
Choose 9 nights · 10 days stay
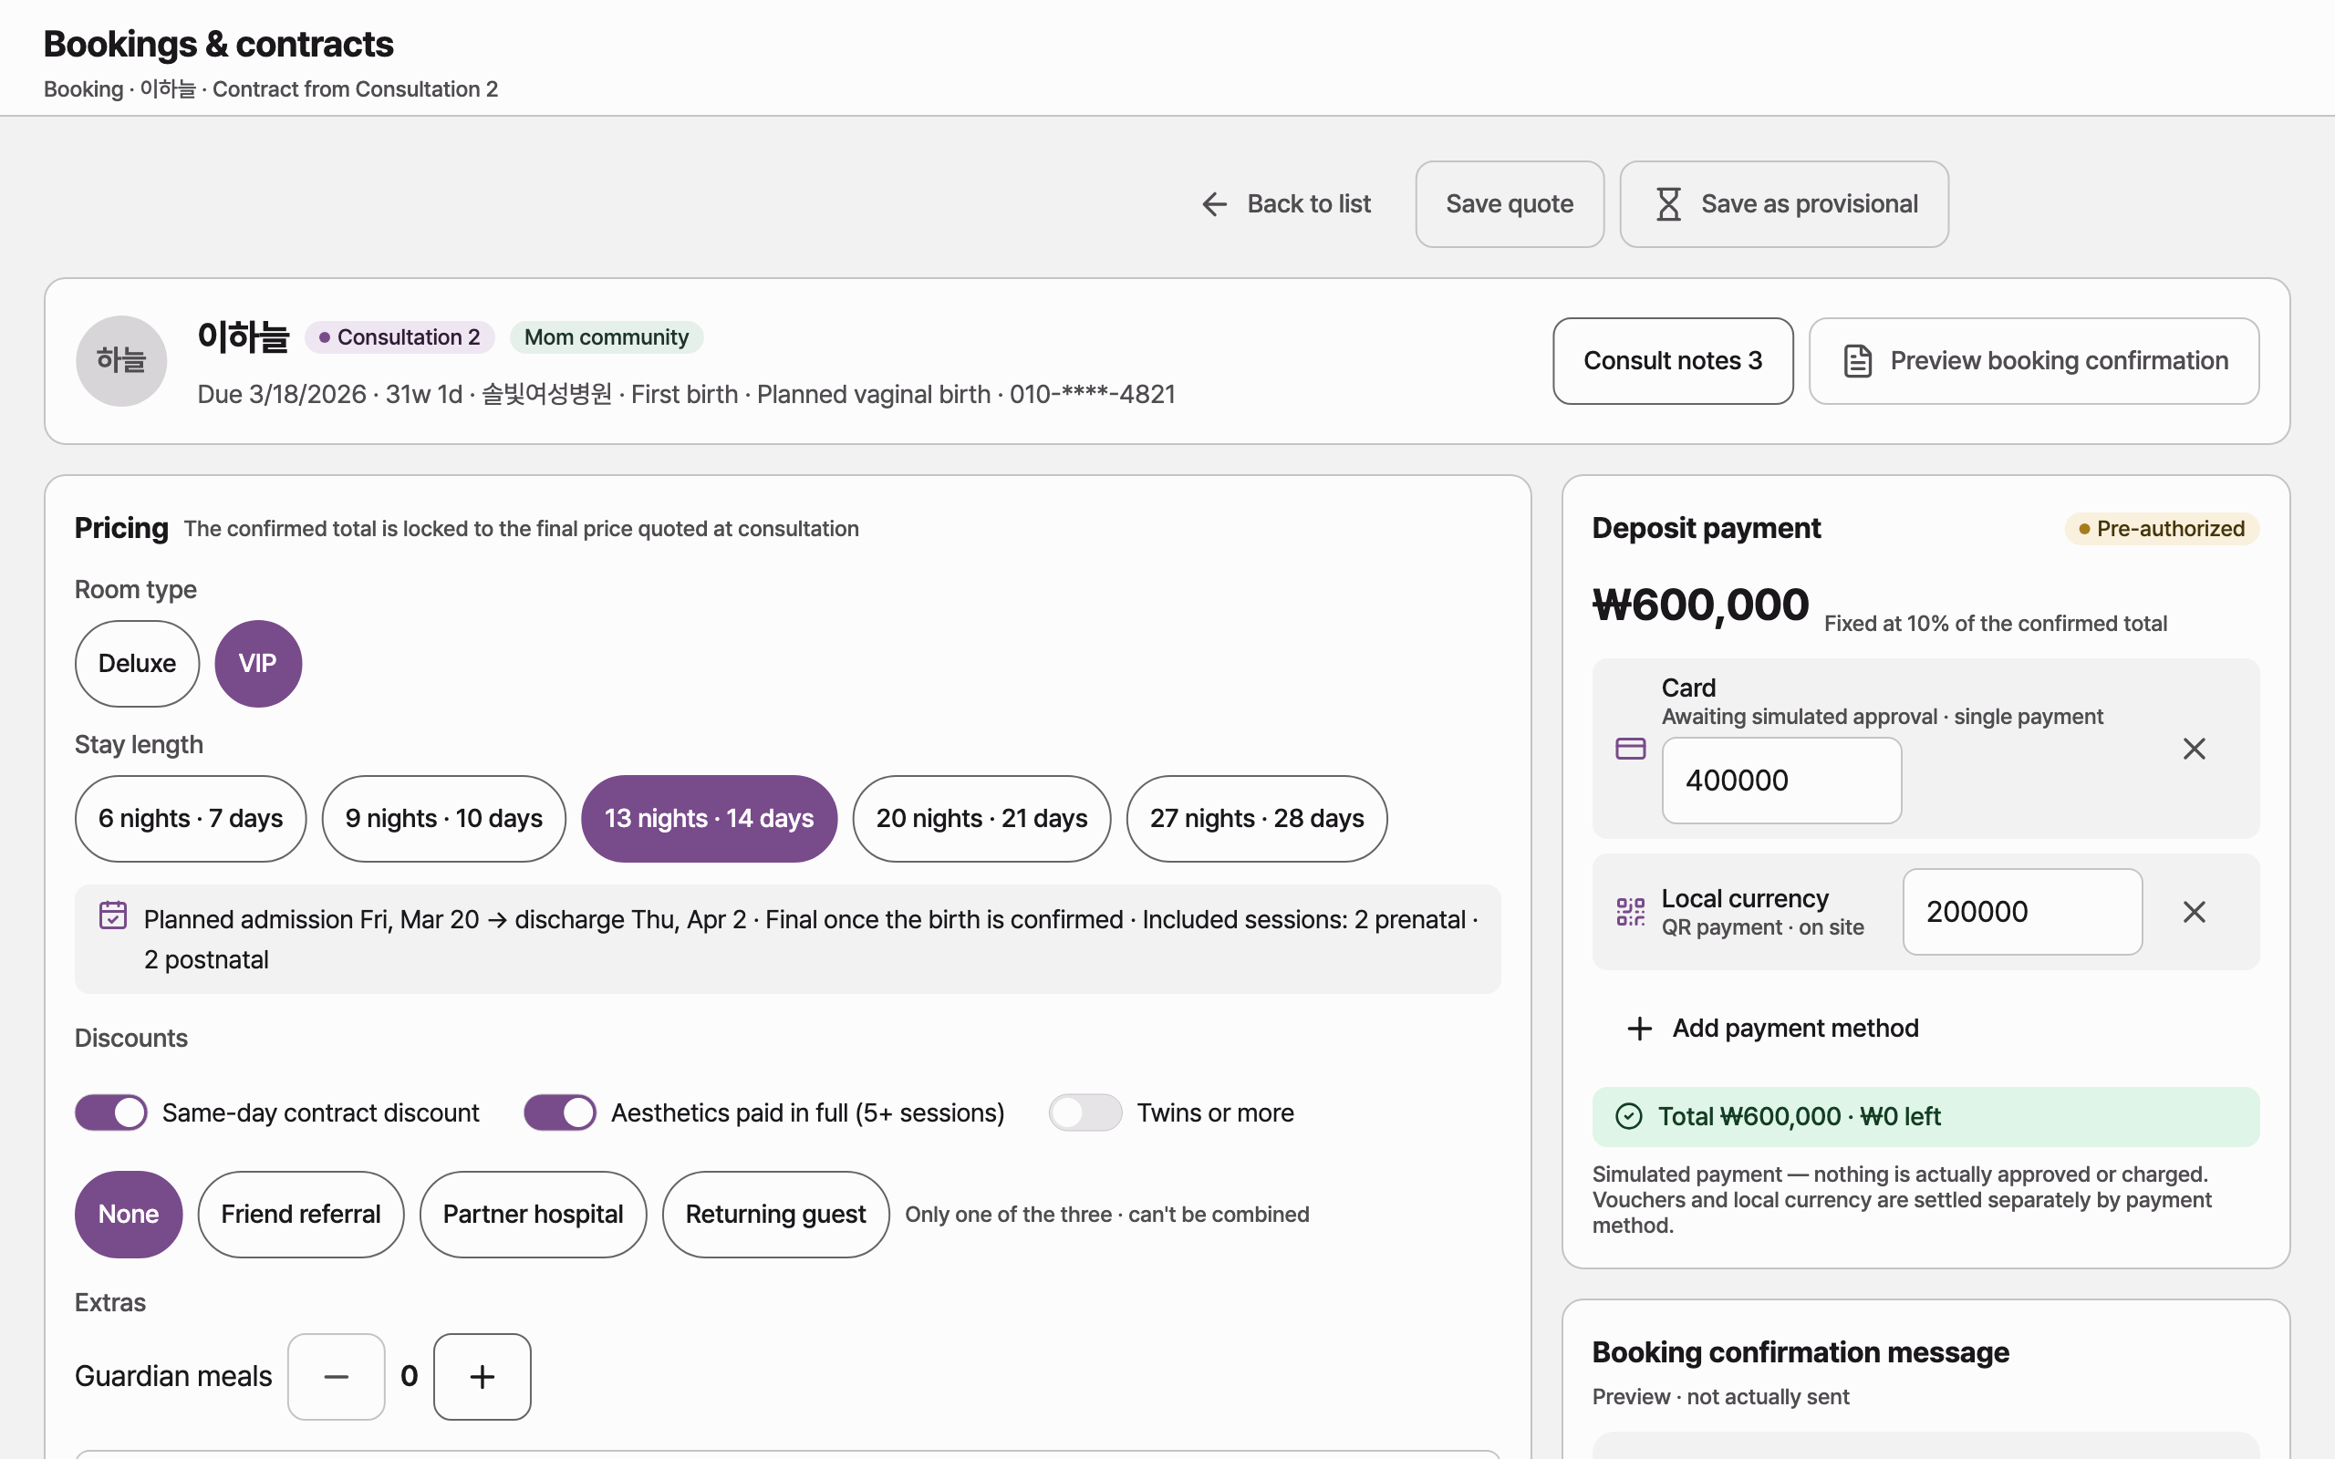tap(444, 818)
